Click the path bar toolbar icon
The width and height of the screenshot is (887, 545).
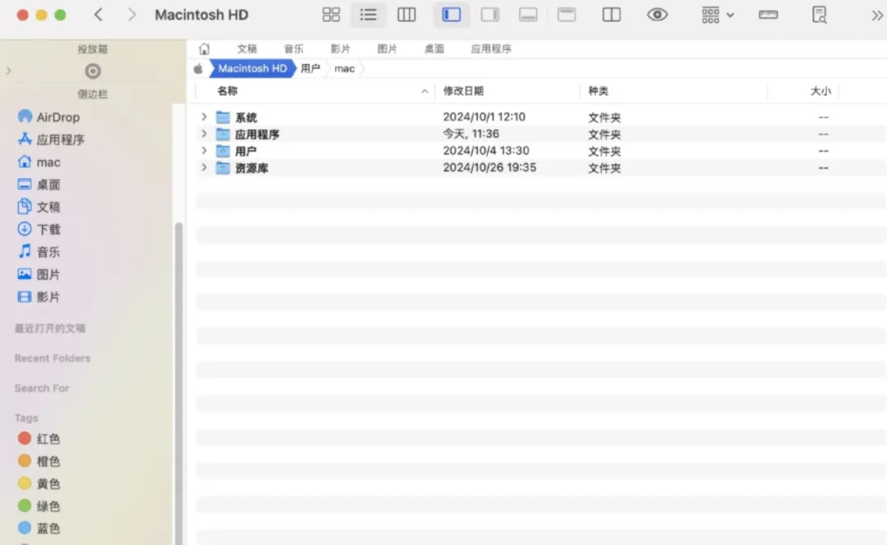coord(768,15)
